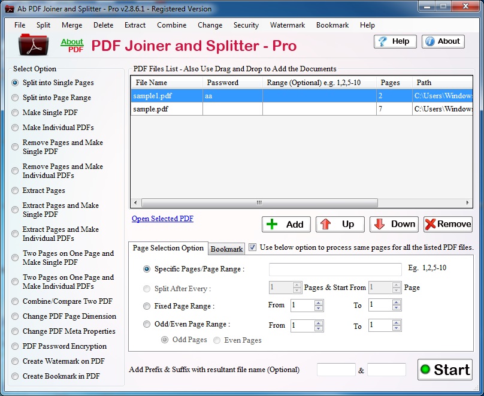This screenshot has width=484, height=396.
Task: Remove selected PDF with red X button
Action: (447, 224)
